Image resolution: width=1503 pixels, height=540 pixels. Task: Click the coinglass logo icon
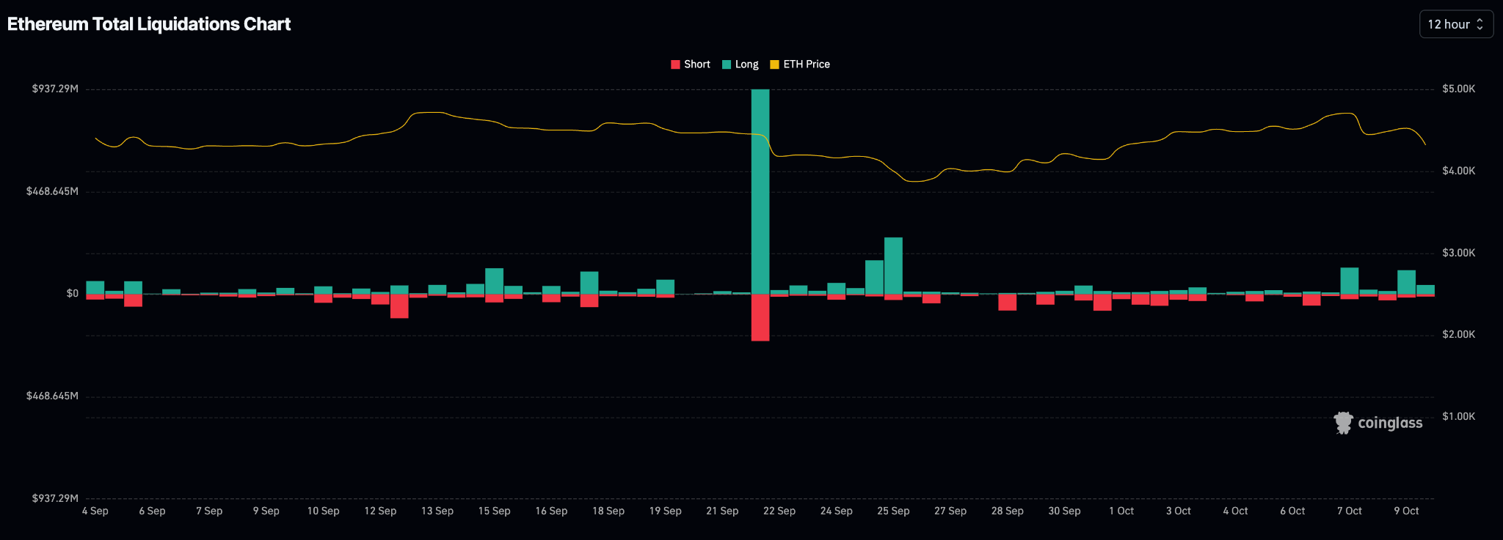coord(1343,423)
